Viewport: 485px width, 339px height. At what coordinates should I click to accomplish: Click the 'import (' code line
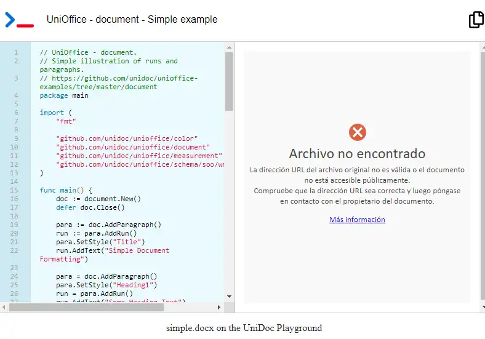pyautogui.click(x=55, y=113)
